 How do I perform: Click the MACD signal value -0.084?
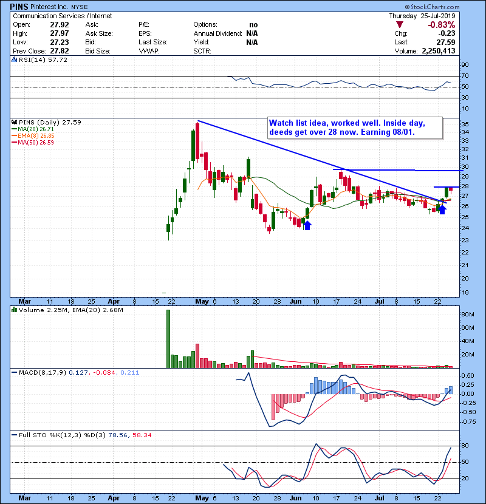pyautogui.click(x=104, y=373)
